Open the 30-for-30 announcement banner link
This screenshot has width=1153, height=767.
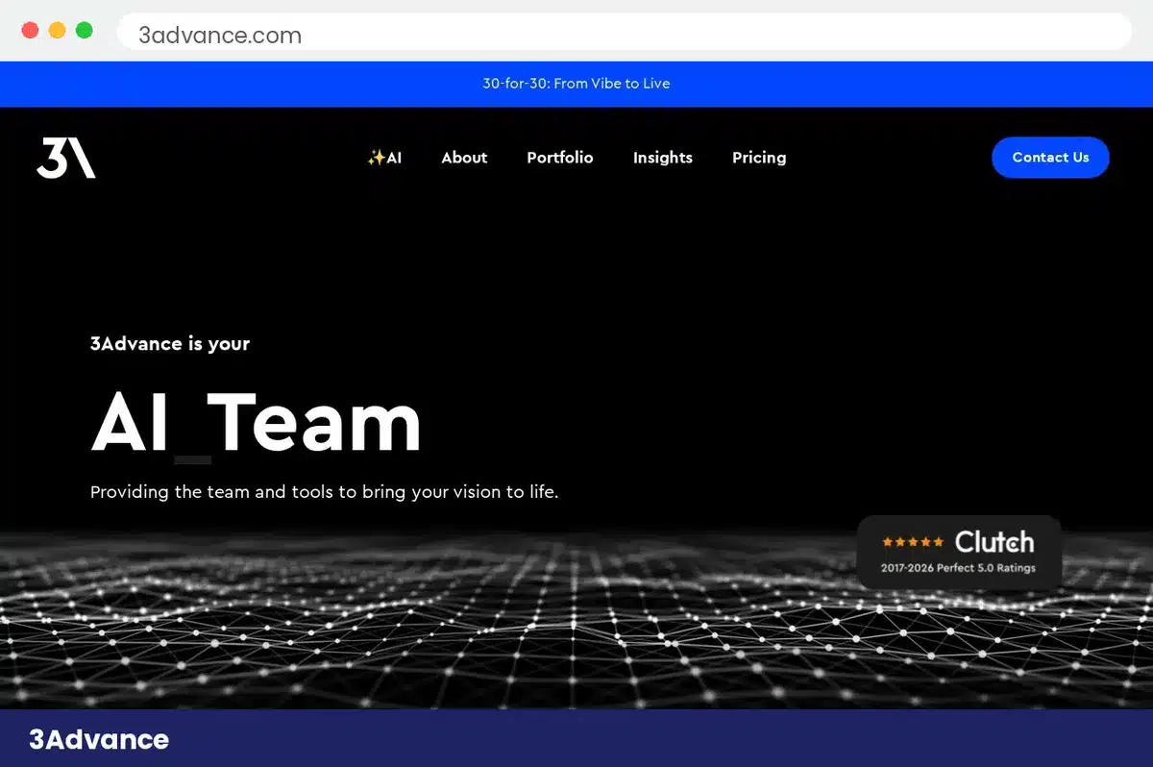(x=576, y=84)
